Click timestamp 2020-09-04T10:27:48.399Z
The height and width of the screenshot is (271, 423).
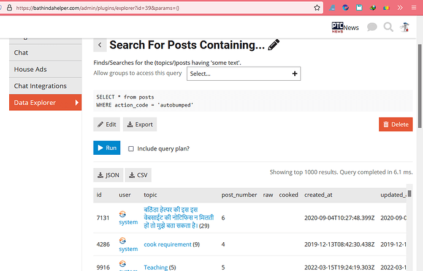(340, 218)
